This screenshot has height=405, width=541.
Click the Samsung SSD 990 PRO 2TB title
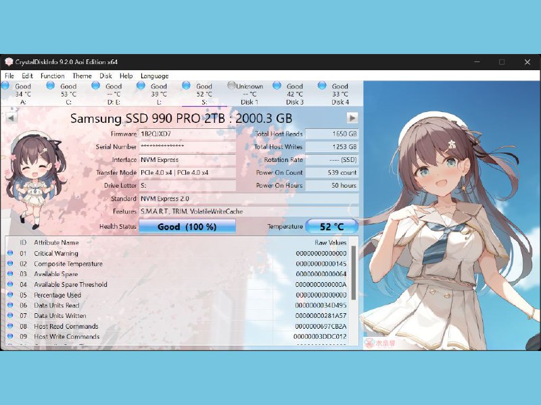[x=181, y=119]
